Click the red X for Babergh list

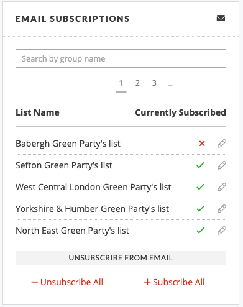(202, 144)
